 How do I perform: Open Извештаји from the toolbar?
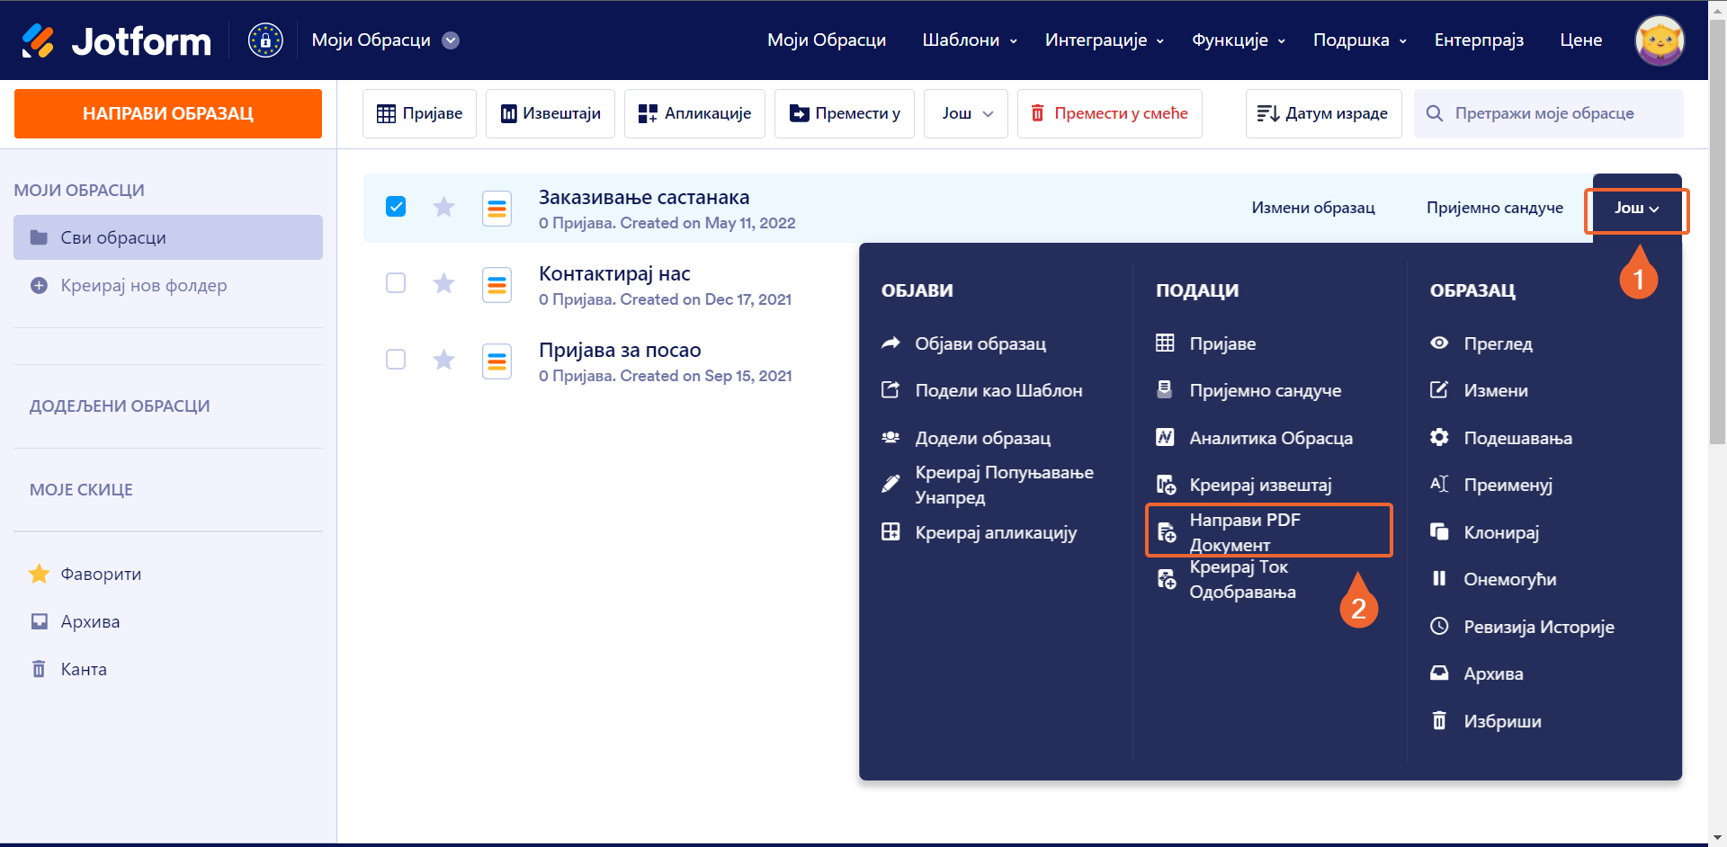pos(550,113)
